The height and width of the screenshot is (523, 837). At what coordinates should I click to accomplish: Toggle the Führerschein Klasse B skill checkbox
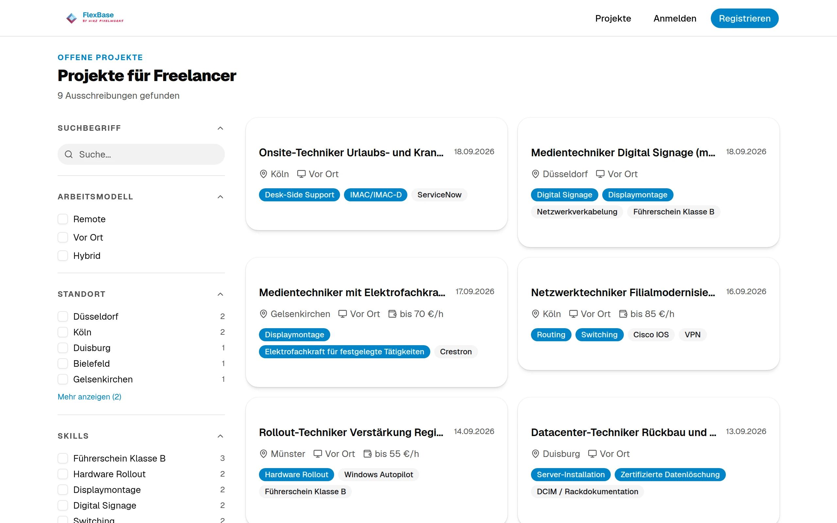coord(62,458)
